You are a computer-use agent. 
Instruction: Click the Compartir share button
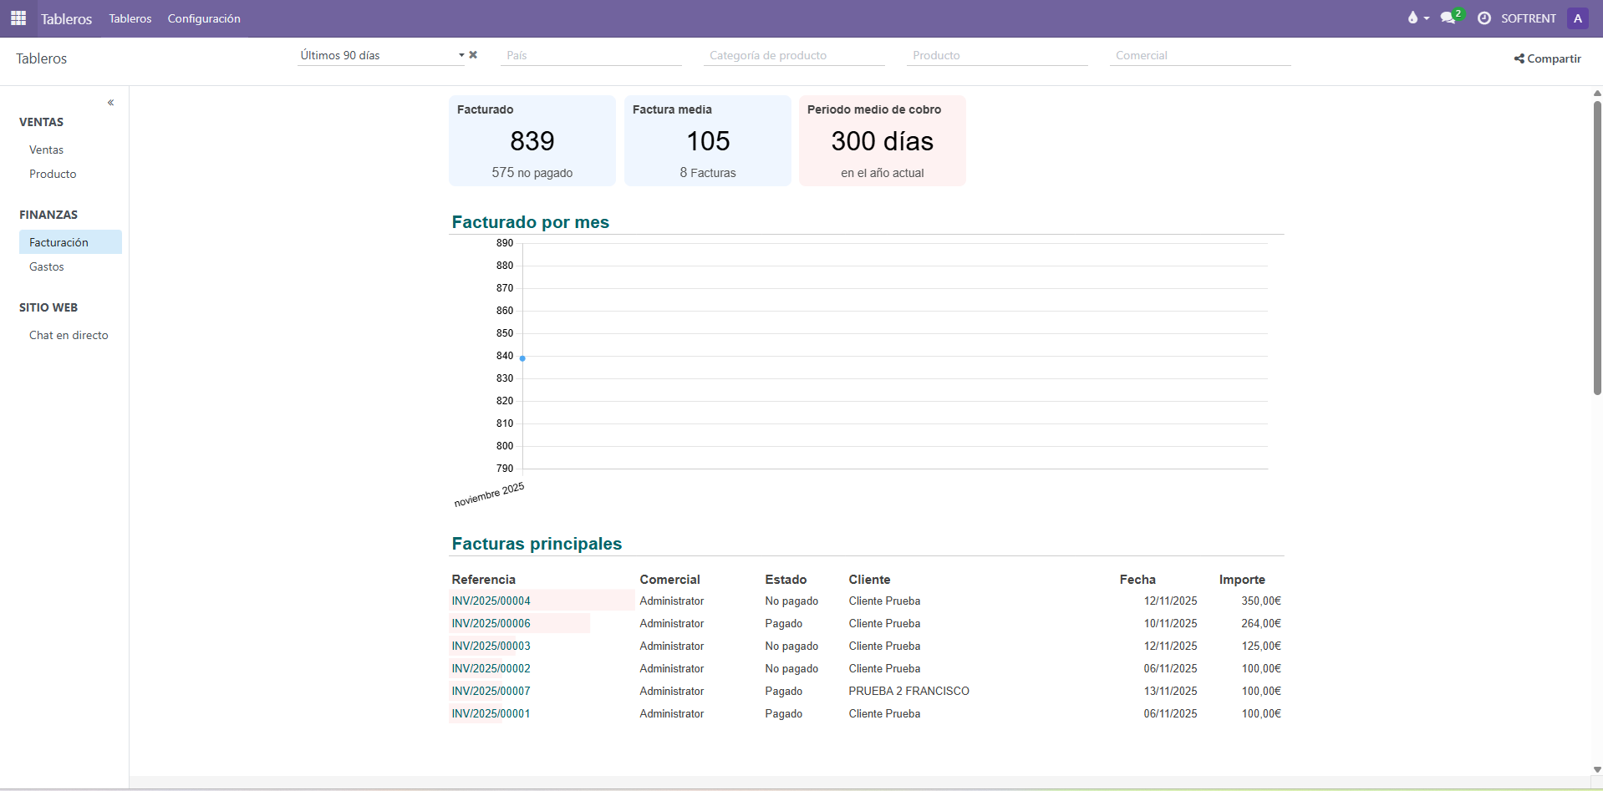coord(1548,58)
